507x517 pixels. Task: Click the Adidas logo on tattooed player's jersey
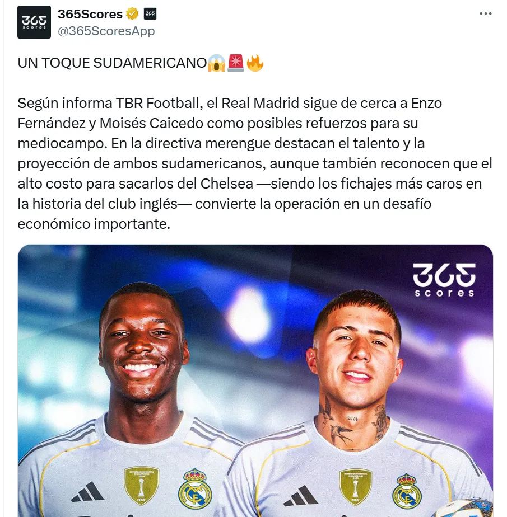coord(301,496)
